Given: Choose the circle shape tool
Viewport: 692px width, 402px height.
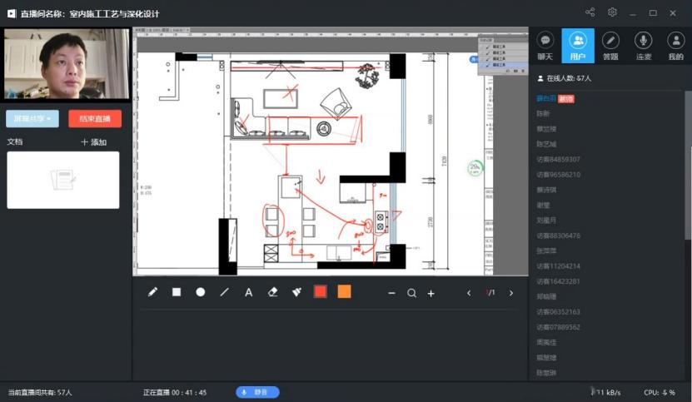Looking at the screenshot, I should (201, 292).
